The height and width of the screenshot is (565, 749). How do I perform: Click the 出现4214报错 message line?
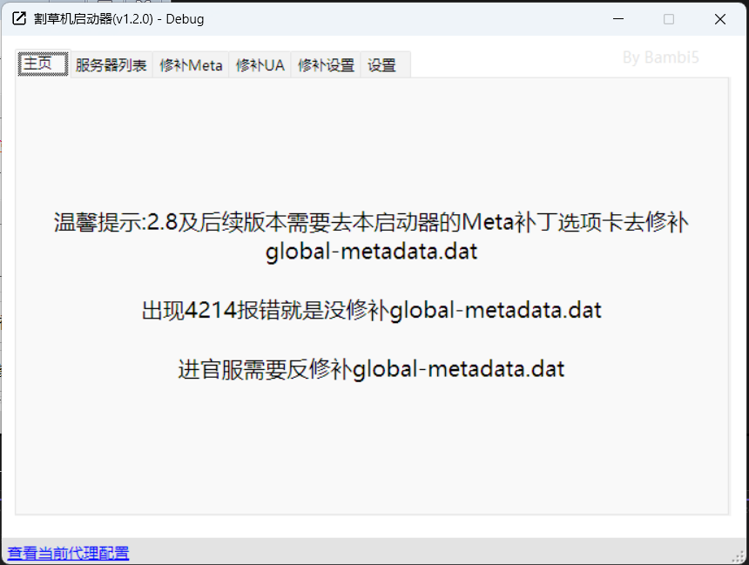pos(371,311)
